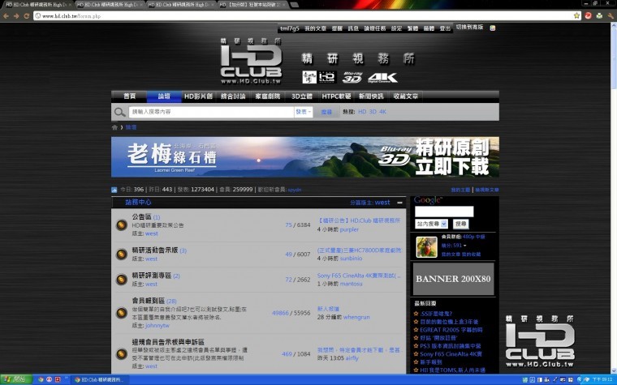The height and width of the screenshot is (385, 617).
Task: Click the forum status icon beside 精研活動告示版
Action: tap(121, 255)
